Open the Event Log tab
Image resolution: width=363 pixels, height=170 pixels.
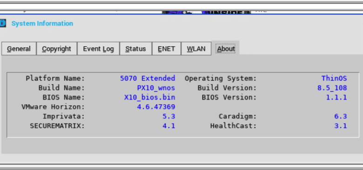pyautogui.click(x=98, y=49)
